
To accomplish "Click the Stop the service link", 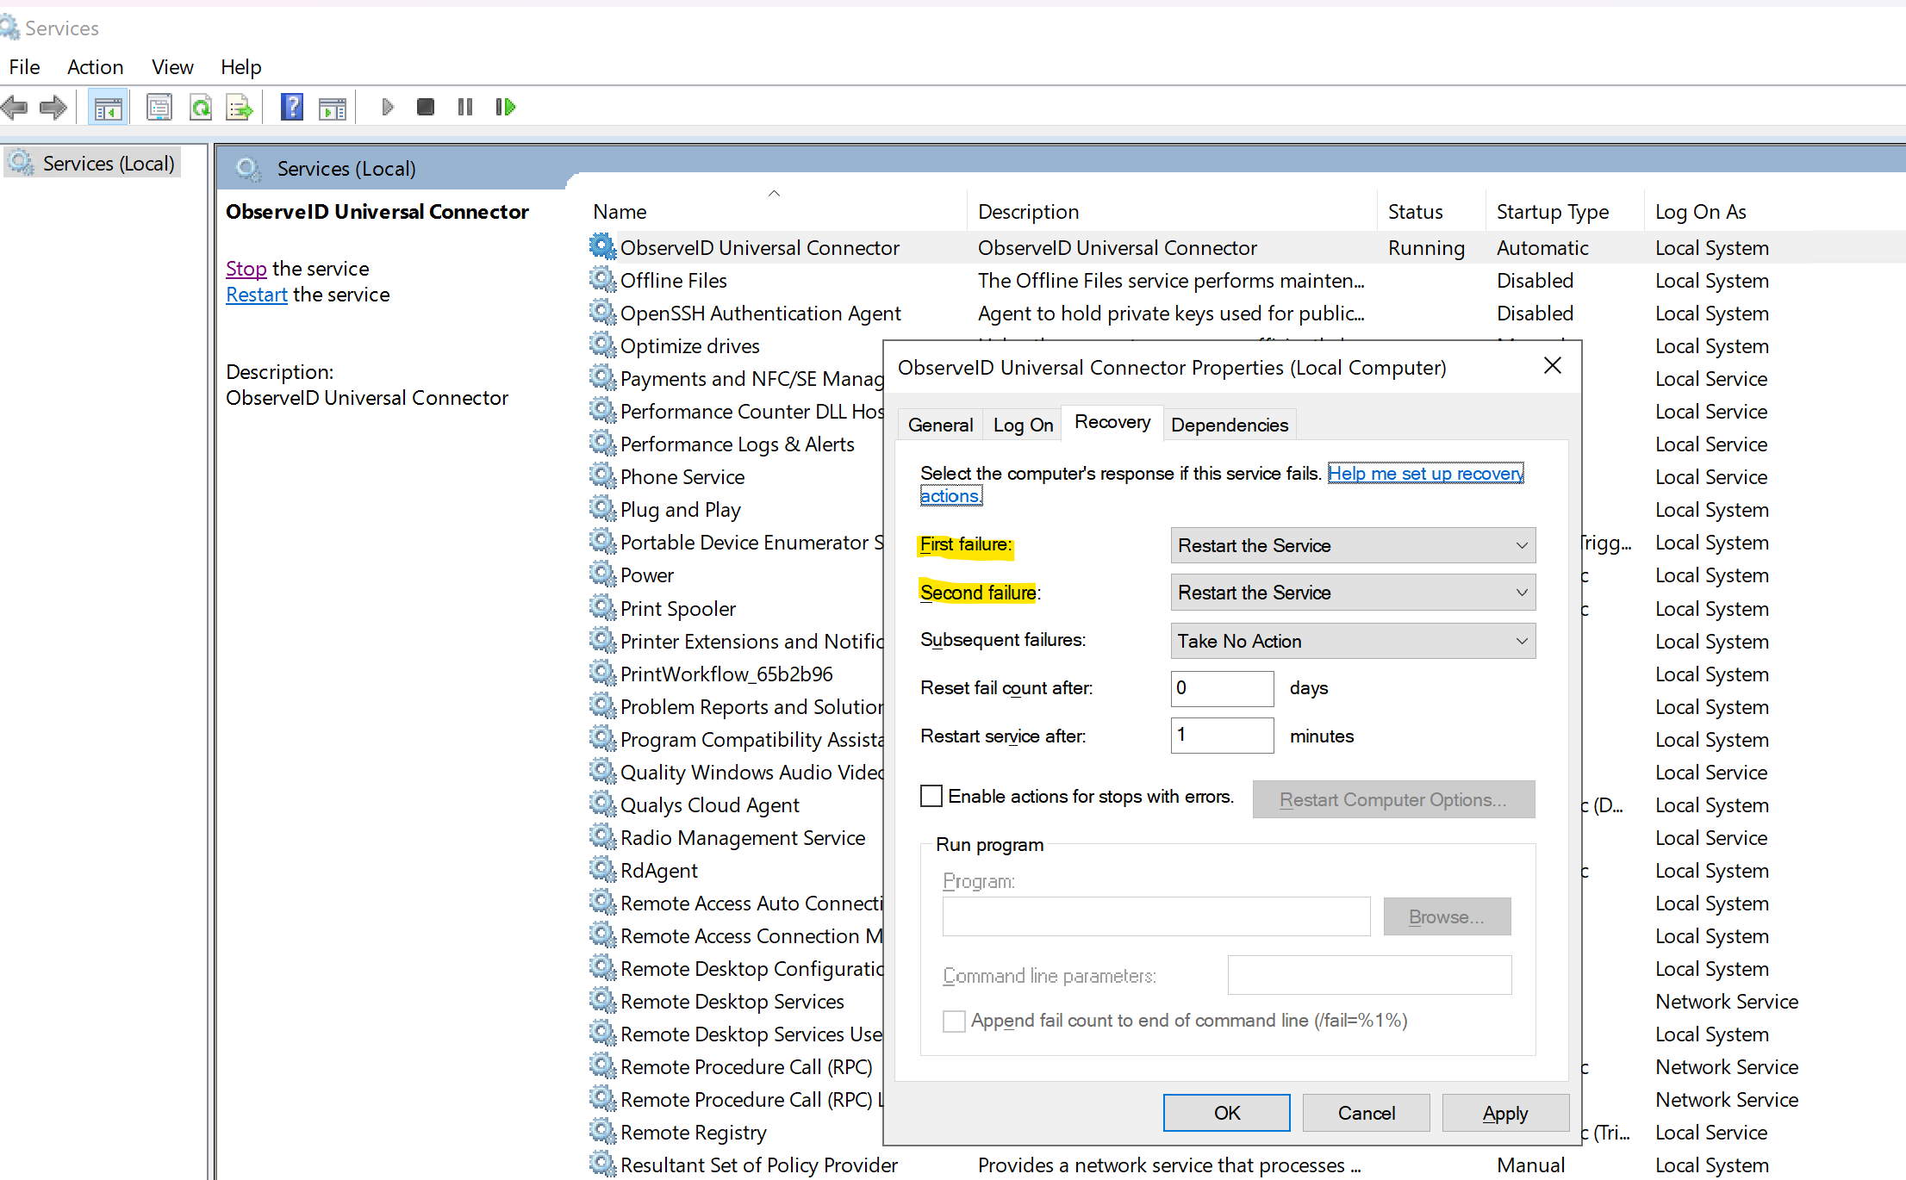I will 246,269.
